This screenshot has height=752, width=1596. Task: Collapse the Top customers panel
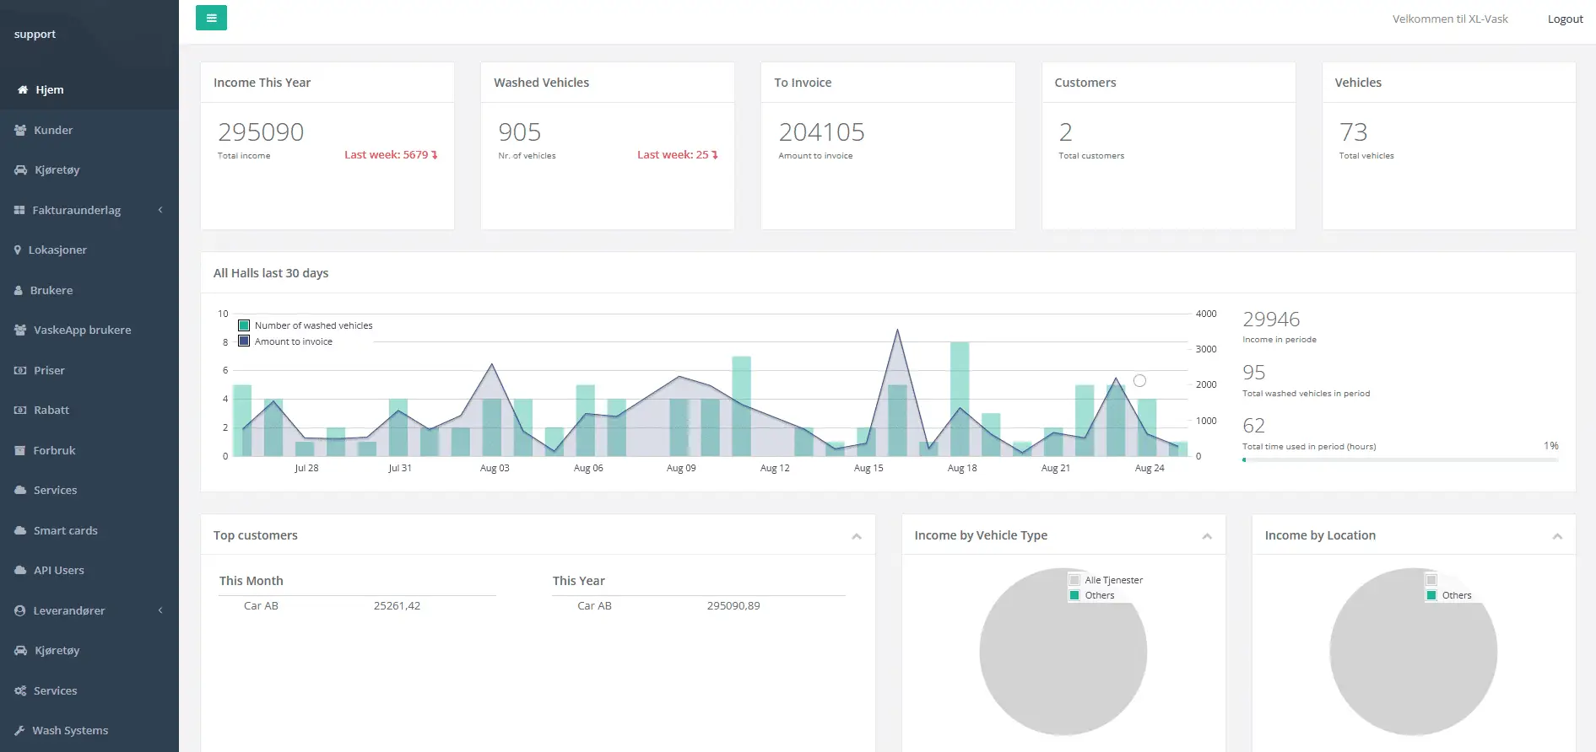tap(857, 536)
